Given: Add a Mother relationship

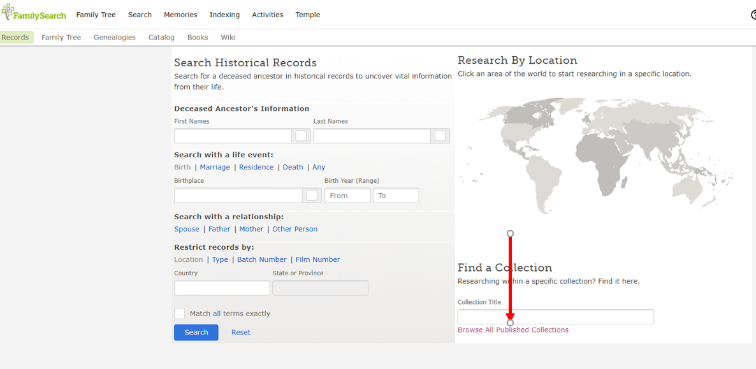Looking at the screenshot, I should pyautogui.click(x=252, y=229).
